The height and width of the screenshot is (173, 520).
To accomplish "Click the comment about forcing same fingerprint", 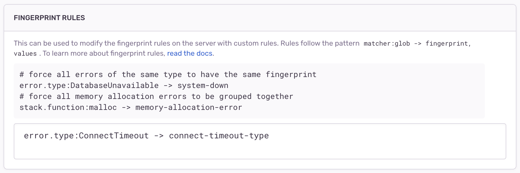I will point(167,74).
